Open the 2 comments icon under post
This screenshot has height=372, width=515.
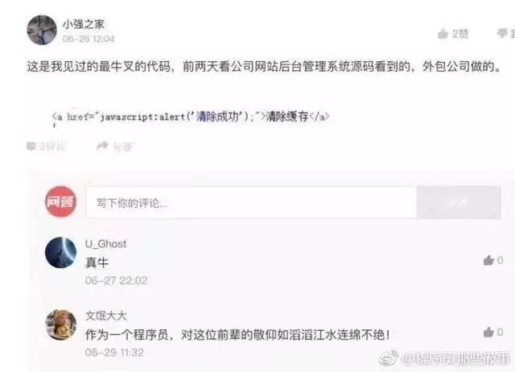(x=45, y=147)
